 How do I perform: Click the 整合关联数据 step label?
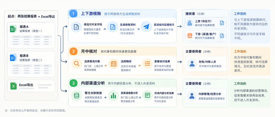[93, 93]
